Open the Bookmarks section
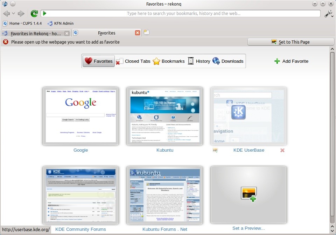 [x=169, y=61]
